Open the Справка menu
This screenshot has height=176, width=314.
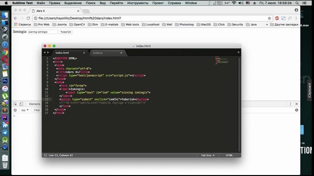point(174,3)
